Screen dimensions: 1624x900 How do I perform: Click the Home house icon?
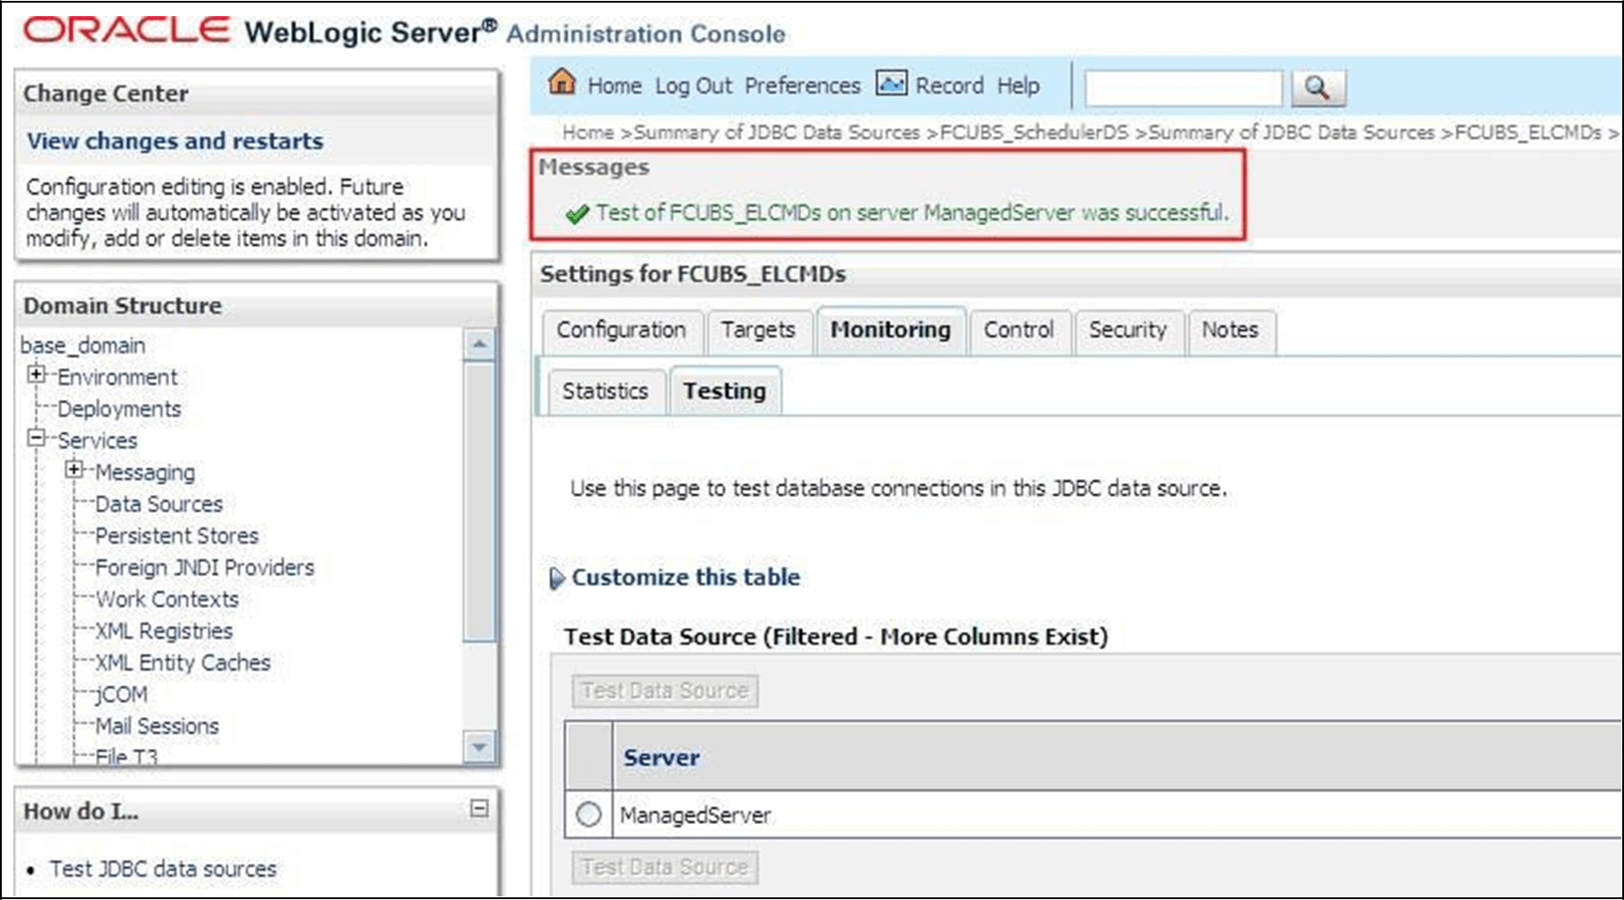tap(562, 82)
